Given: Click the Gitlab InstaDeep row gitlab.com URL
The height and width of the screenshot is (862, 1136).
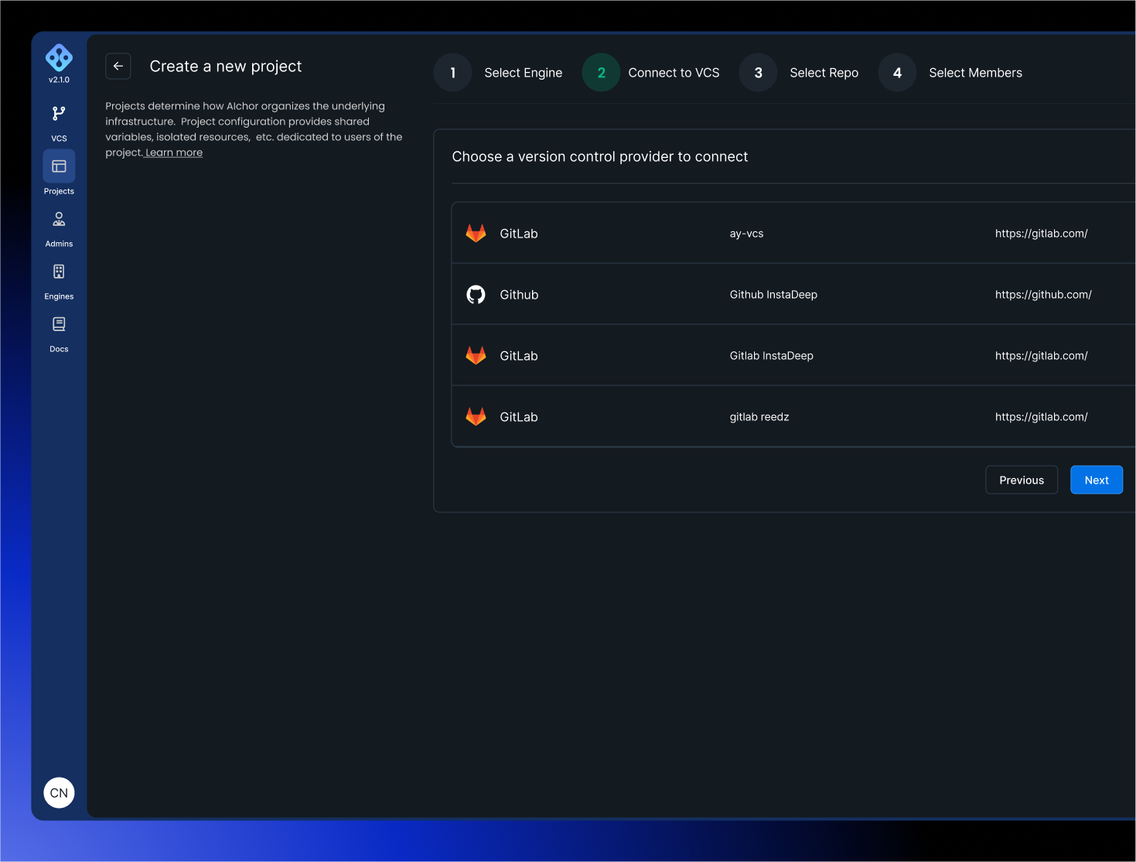Looking at the screenshot, I should point(1041,355).
